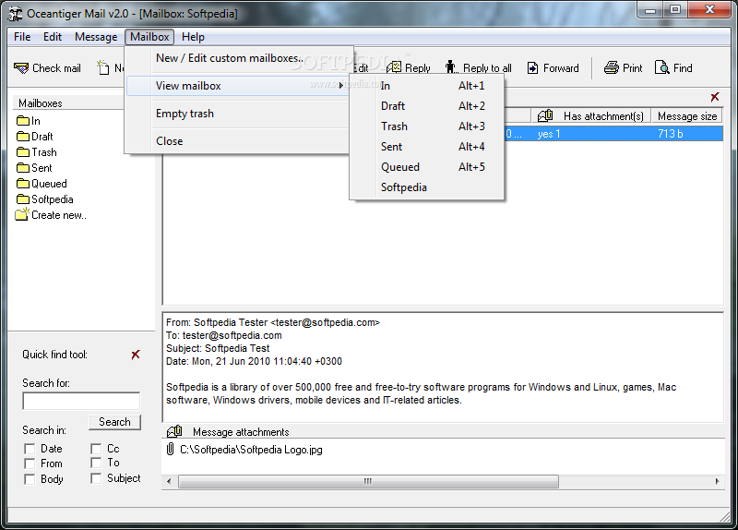The width and height of the screenshot is (738, 530).
Task: Enable the Body search checkbox
Action: point(30,479)
